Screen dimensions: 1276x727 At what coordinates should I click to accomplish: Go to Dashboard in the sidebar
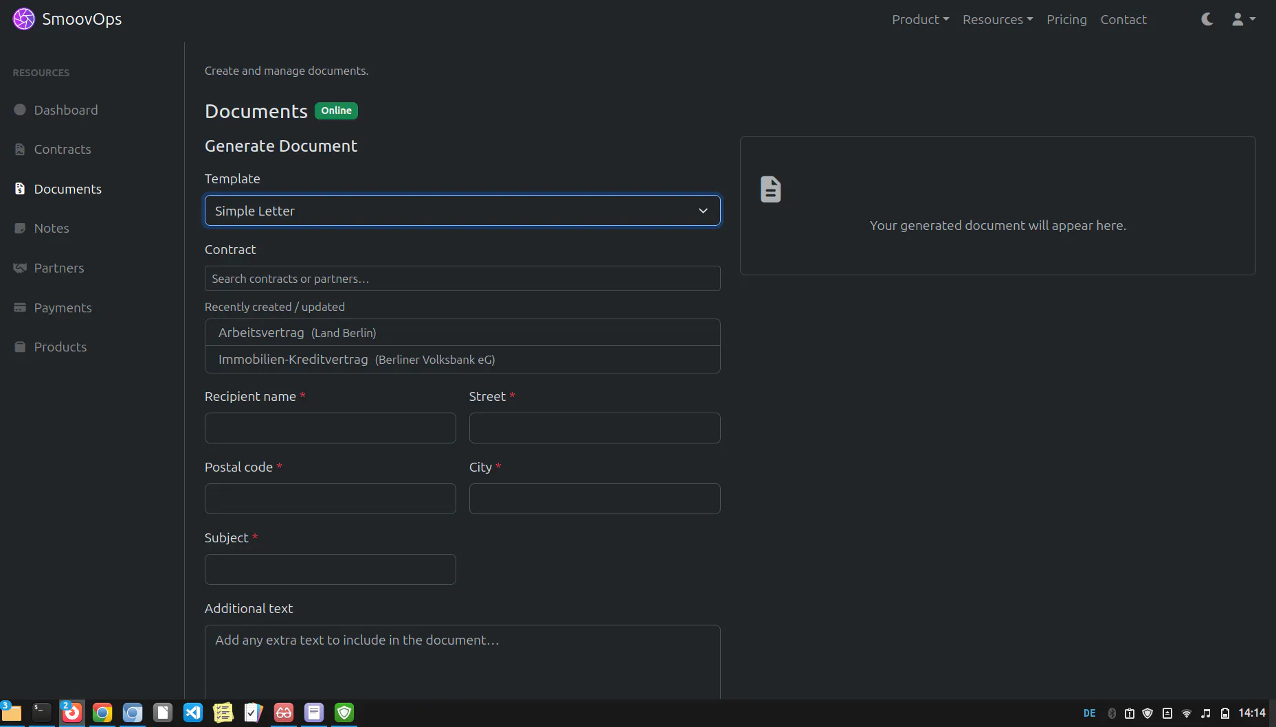66,110
